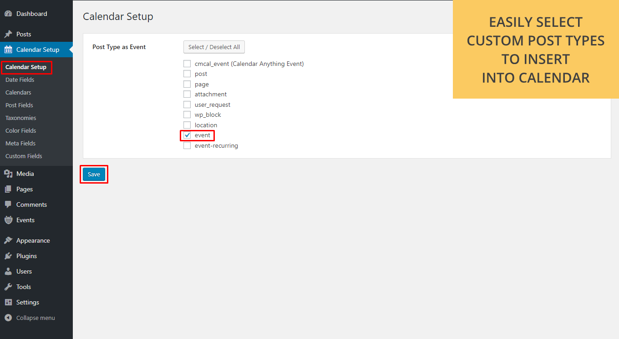Go to Calendars submenu page

coord(18,92)
